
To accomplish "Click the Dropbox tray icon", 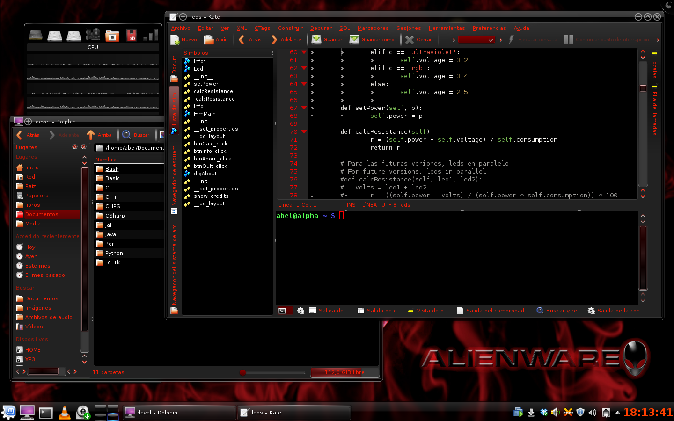I will [543, 412].
